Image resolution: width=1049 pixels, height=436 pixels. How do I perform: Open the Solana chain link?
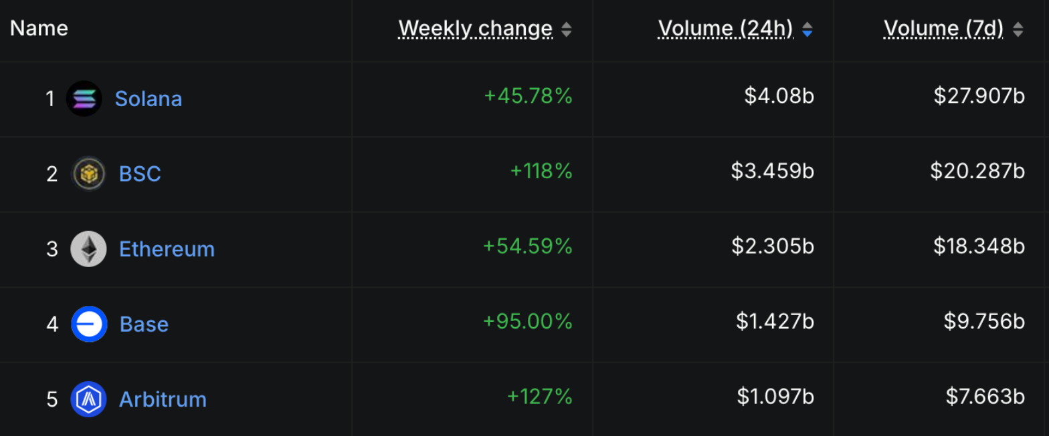pos(149,99)
